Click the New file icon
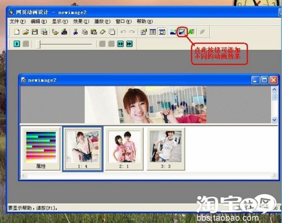 pos(17,32)
